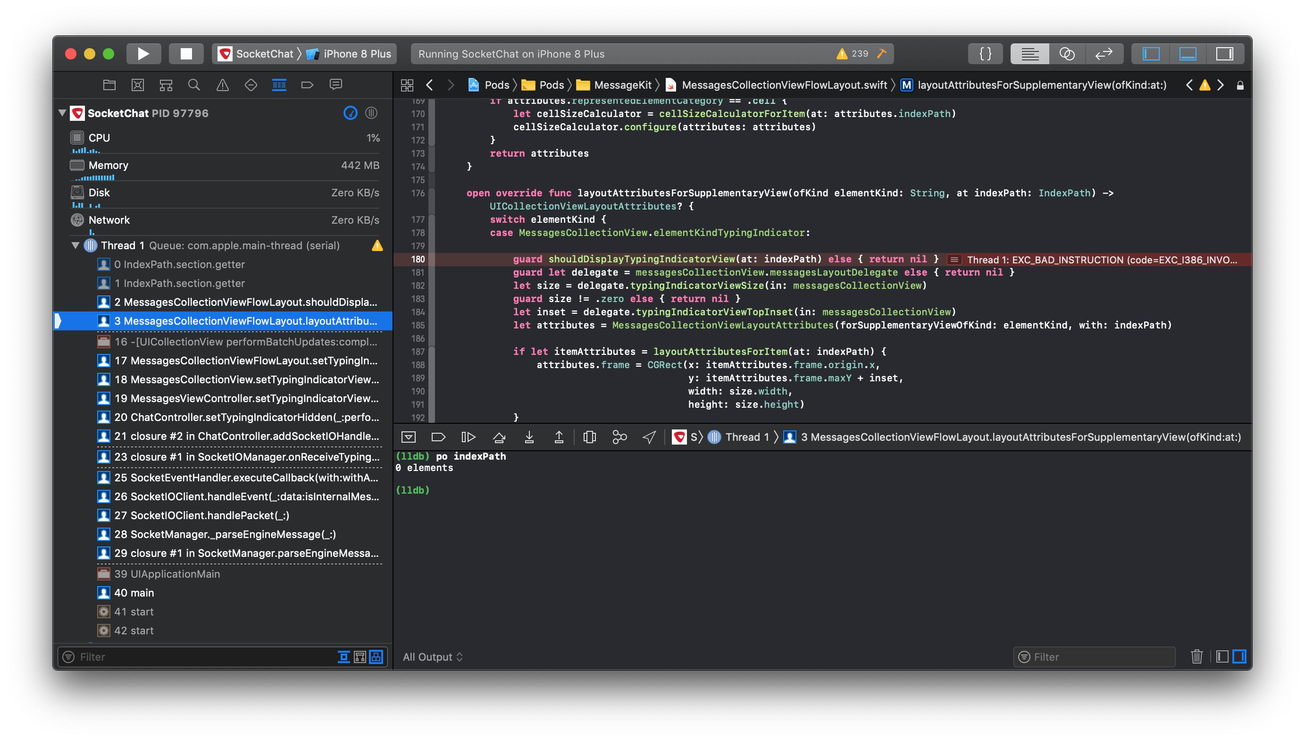Open MessagesCollectionViewFlowLayout.swift jump bar item

tap(776, 85)
